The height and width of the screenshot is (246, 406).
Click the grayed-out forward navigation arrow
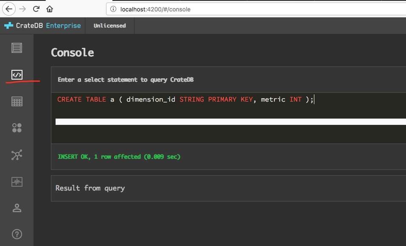(x=22, y=8)
